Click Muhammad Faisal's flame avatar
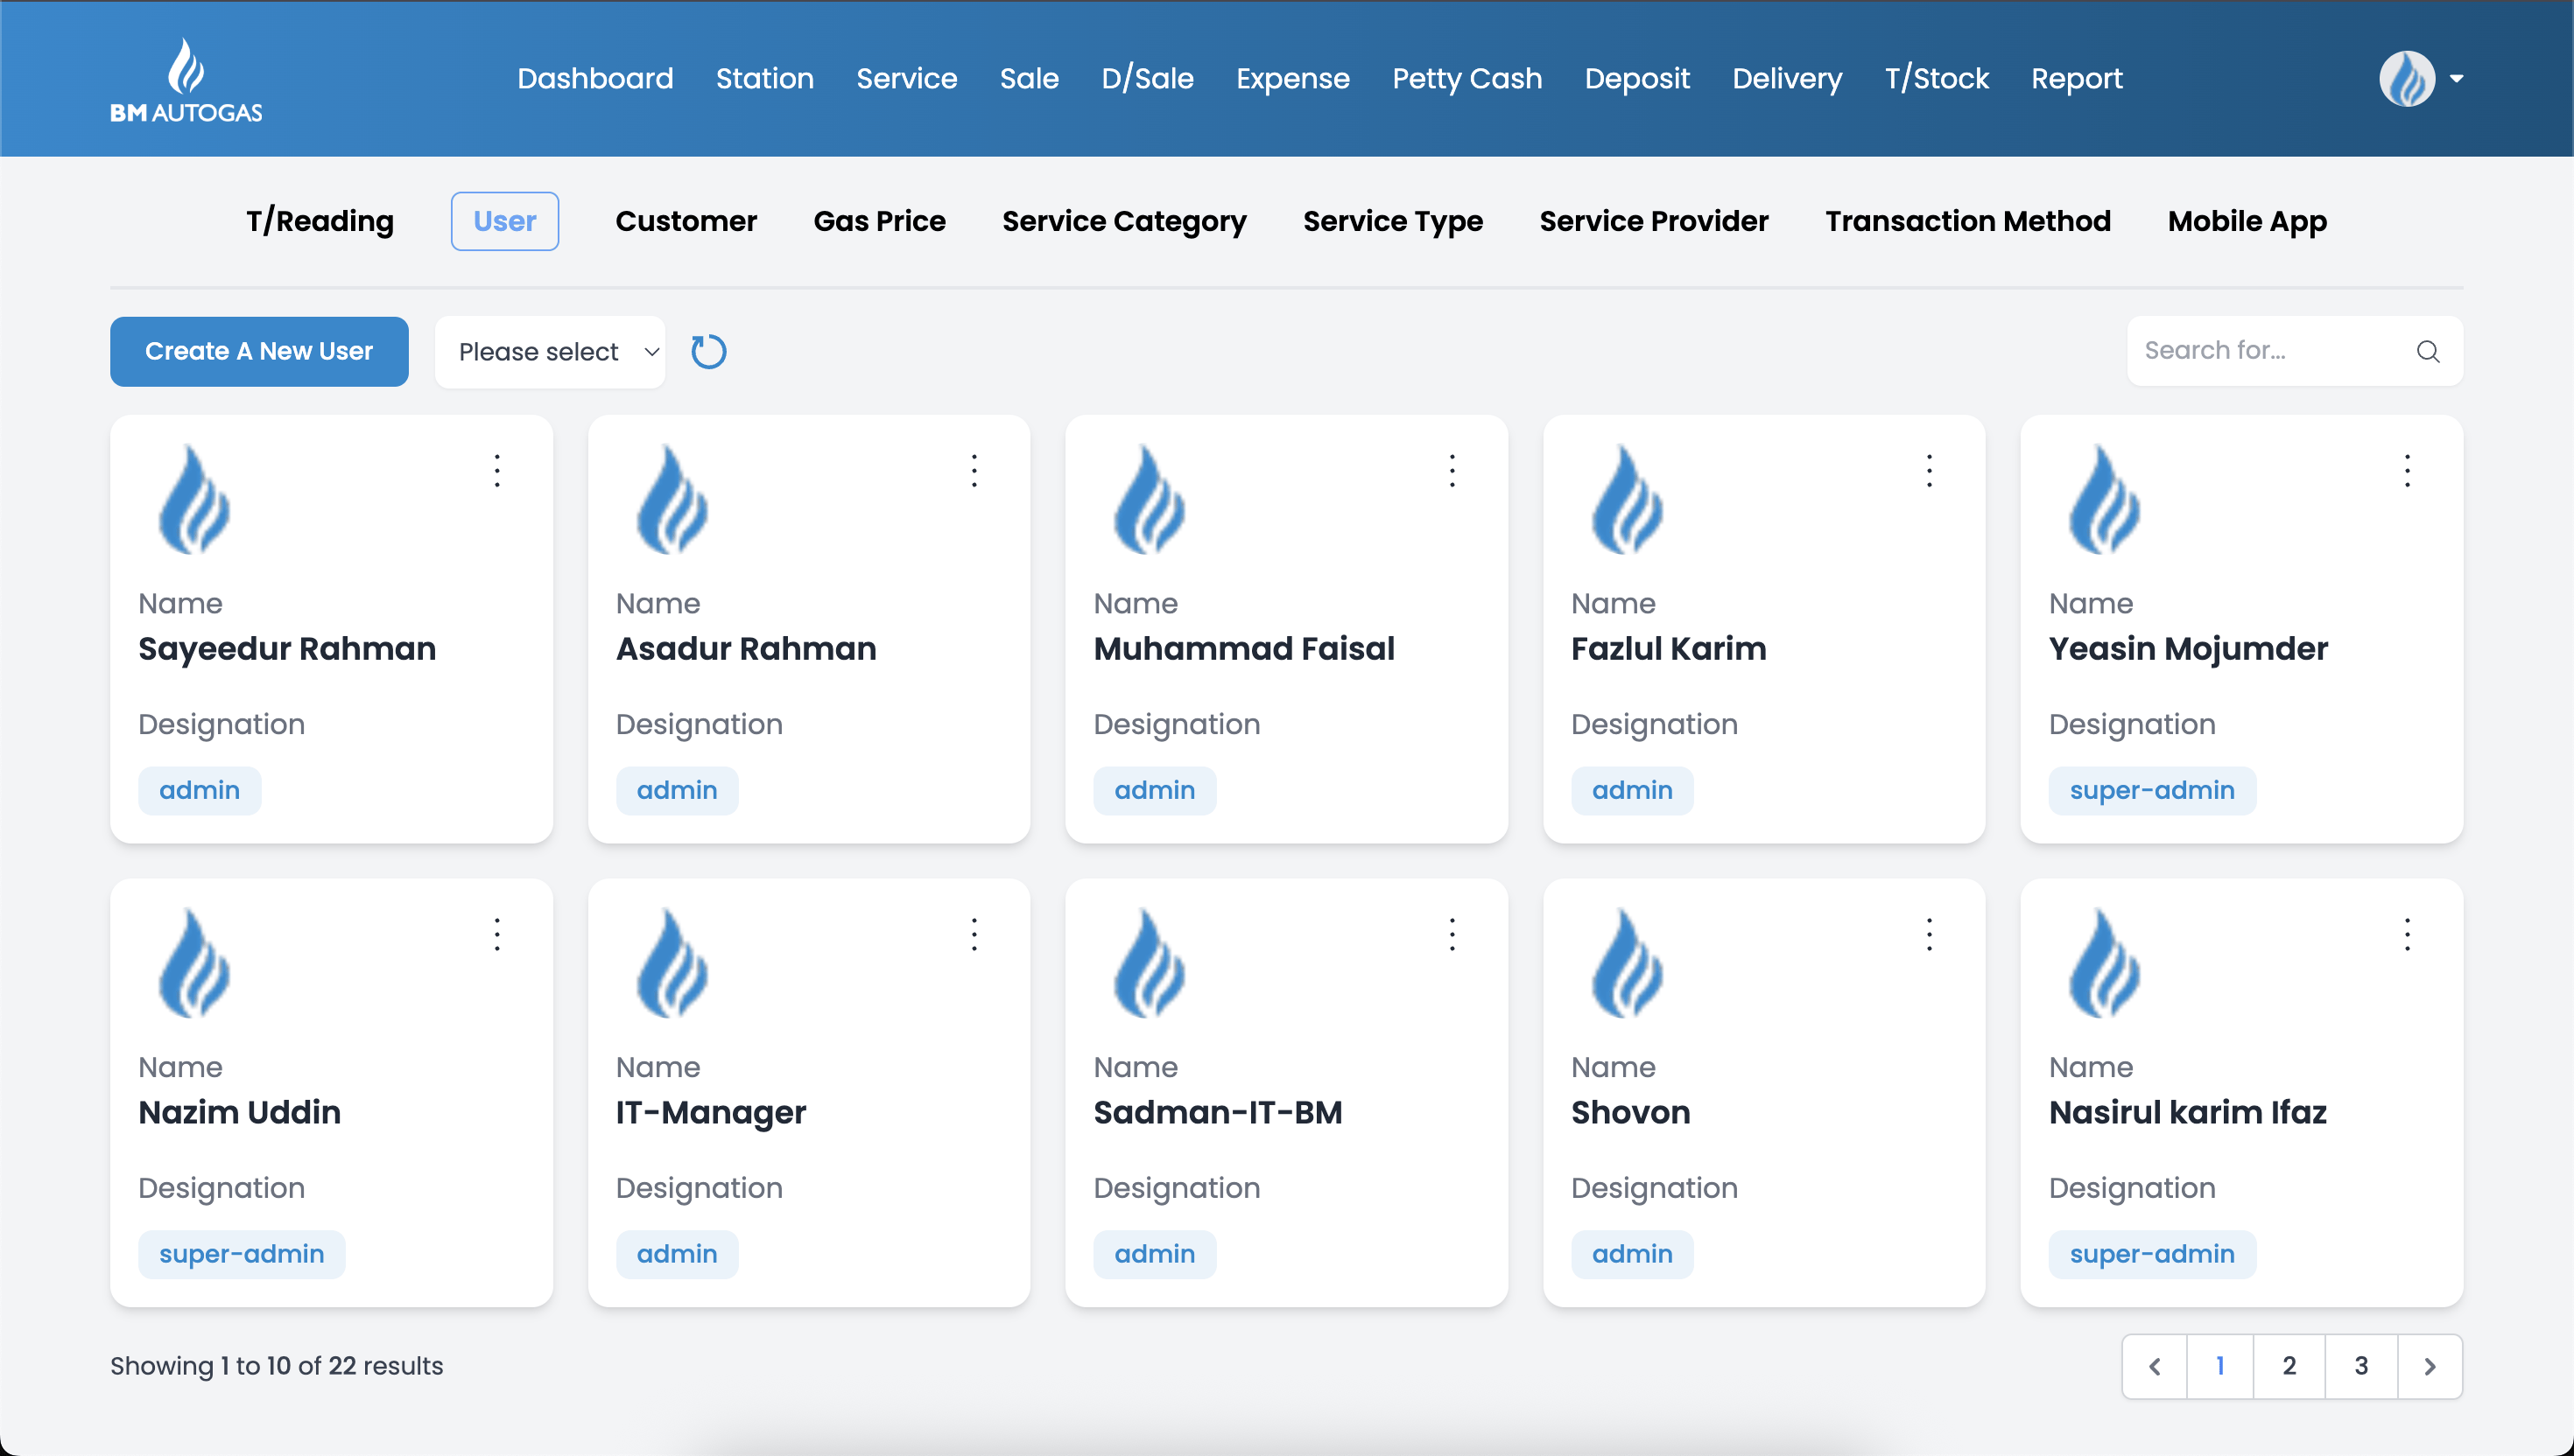The image size is (2574, 1456). 1150,500
